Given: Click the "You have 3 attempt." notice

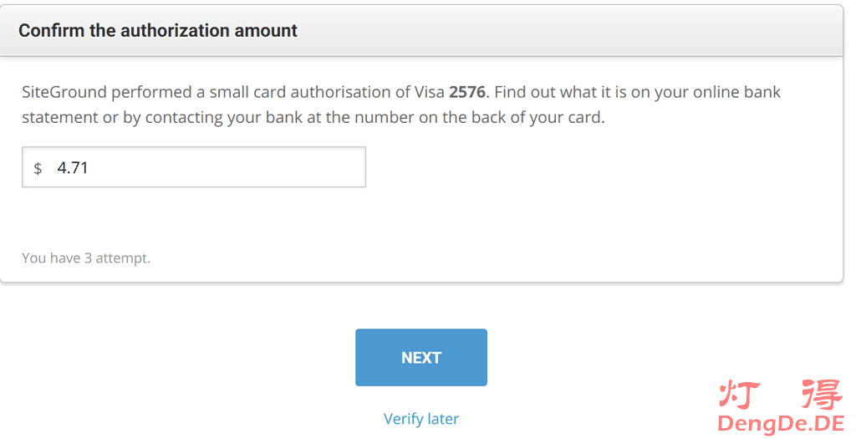Looking at the screenshot, I should 86,258.
